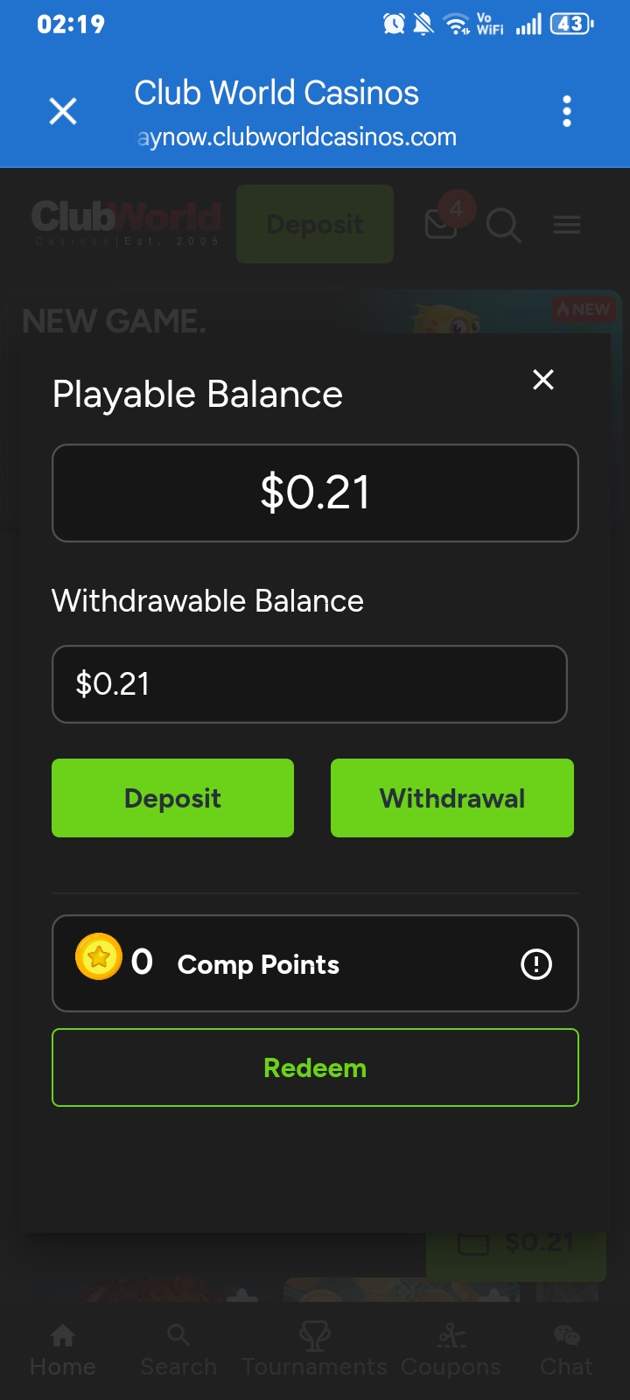Tap the Comp Points info icon

[x=536, y=964]
